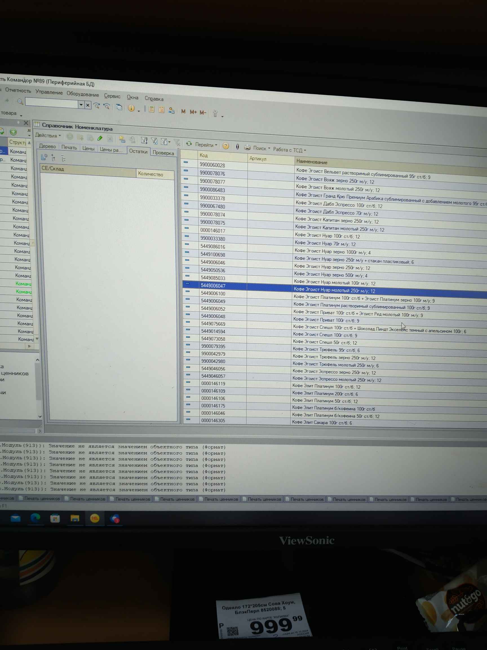Viewport: 487px width, 650px height.
Task: Switch to the Проверка tab
Action: (x=163, y=153)
